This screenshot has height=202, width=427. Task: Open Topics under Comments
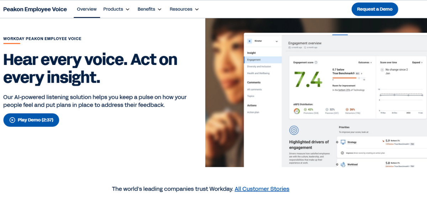[x=251, y=96]
